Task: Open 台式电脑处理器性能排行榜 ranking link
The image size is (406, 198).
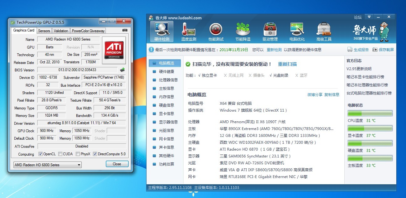Action: coord(369,93)
